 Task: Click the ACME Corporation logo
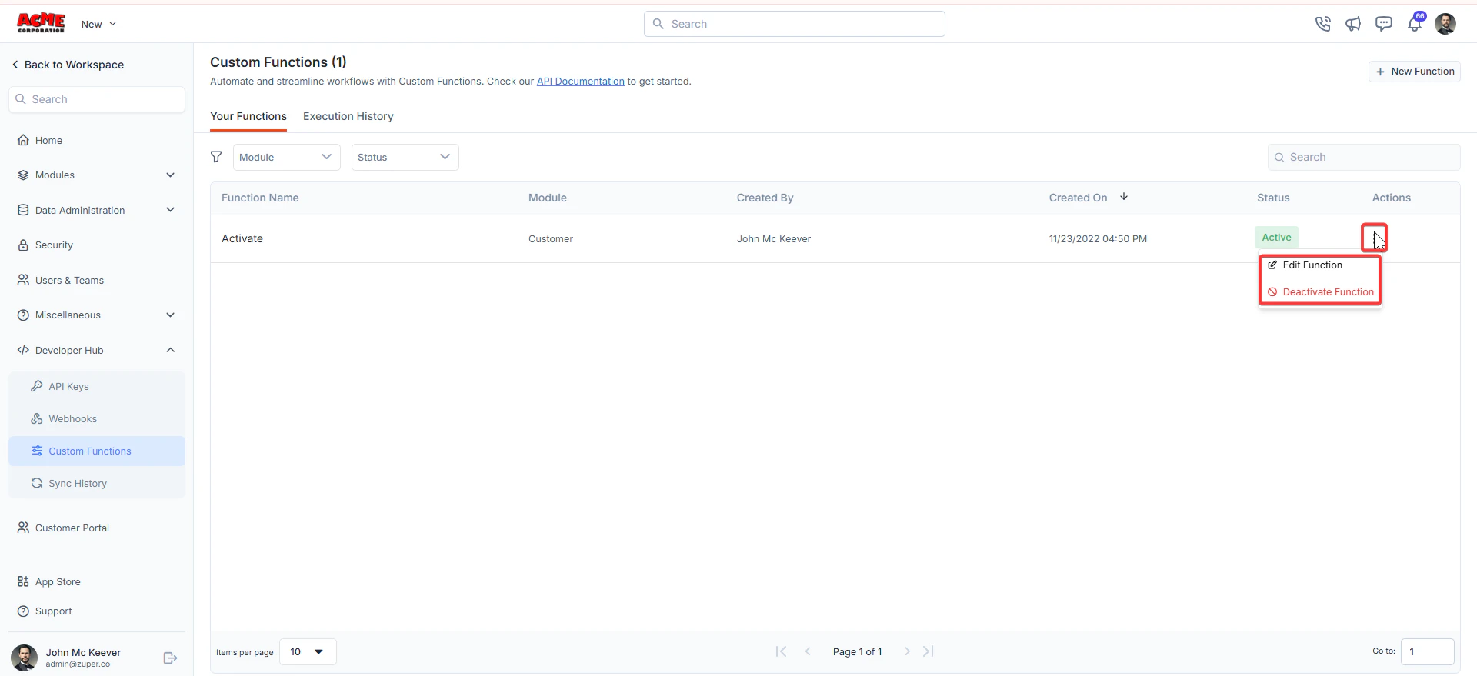point(42,23)
